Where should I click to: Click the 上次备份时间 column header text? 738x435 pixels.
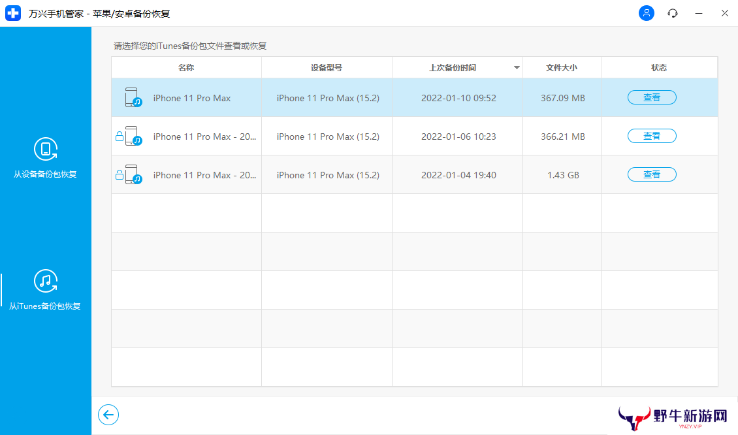click(453, 68)
